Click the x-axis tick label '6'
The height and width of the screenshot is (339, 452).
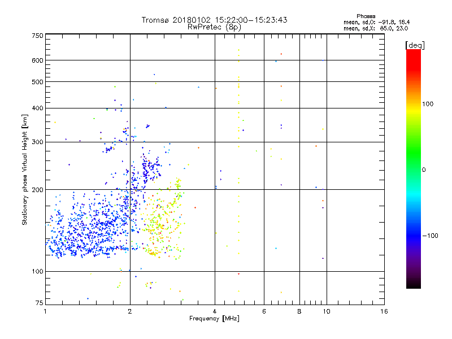(264, 311)
